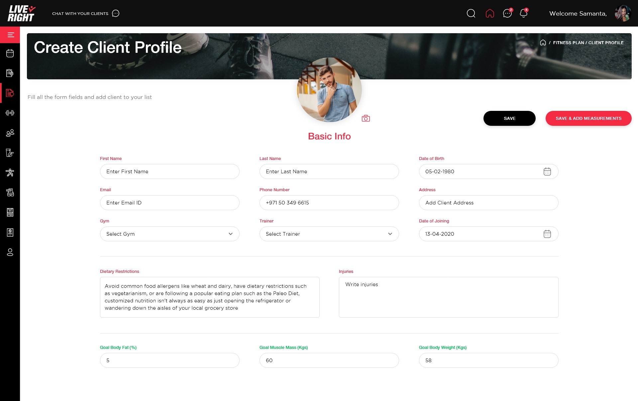The height and width of the screenshot is (401, 638).
Task: Open Date of Birth calendar picker
Action: point(547,172)
